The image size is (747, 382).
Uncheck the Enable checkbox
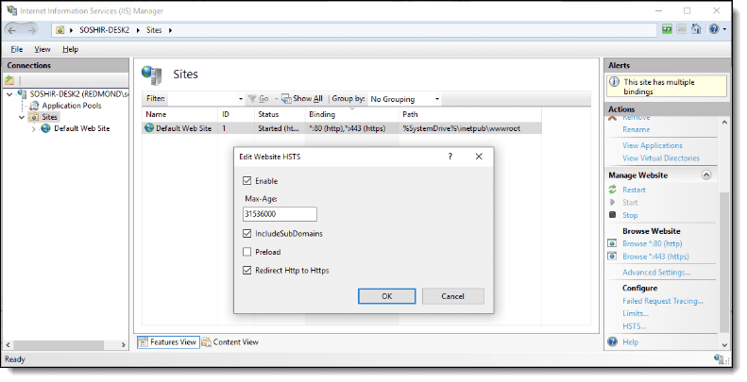click(x=246, y=181)
